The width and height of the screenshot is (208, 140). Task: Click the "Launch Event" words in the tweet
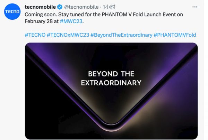[x=155, y=14]
